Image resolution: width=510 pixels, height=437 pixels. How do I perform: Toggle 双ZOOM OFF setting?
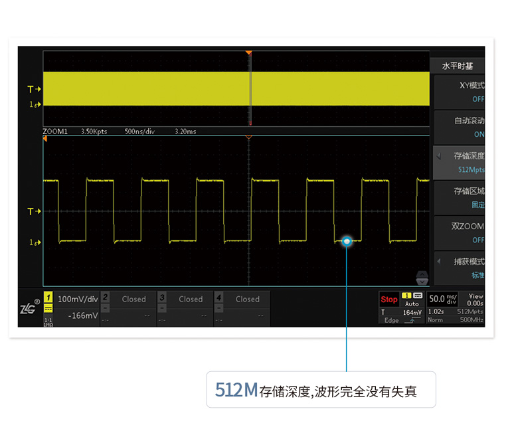pyautogui.click(x=460, y=232)
